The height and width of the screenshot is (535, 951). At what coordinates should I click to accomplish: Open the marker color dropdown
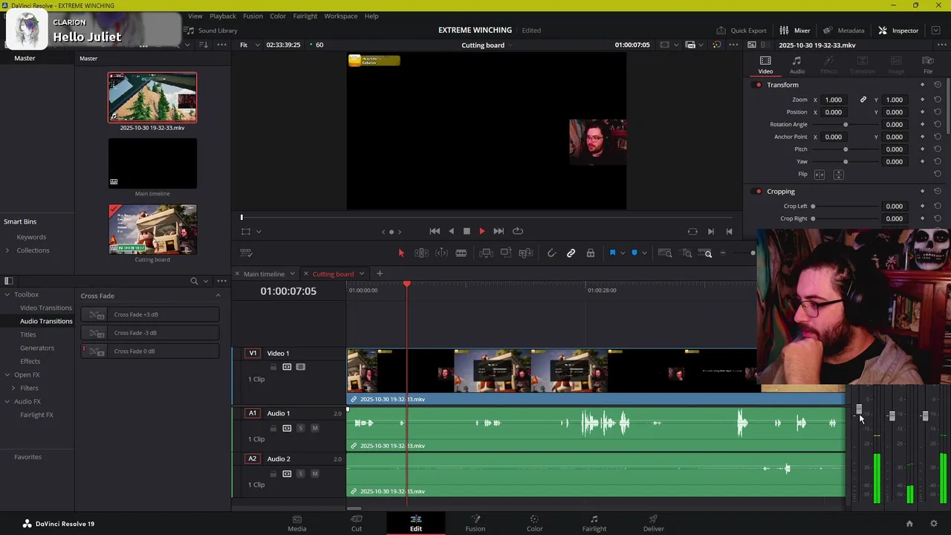pos(644,253)
